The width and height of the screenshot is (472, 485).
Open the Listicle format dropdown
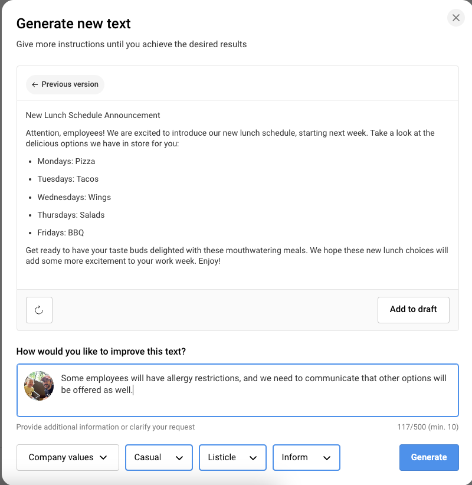click(232, 457)
